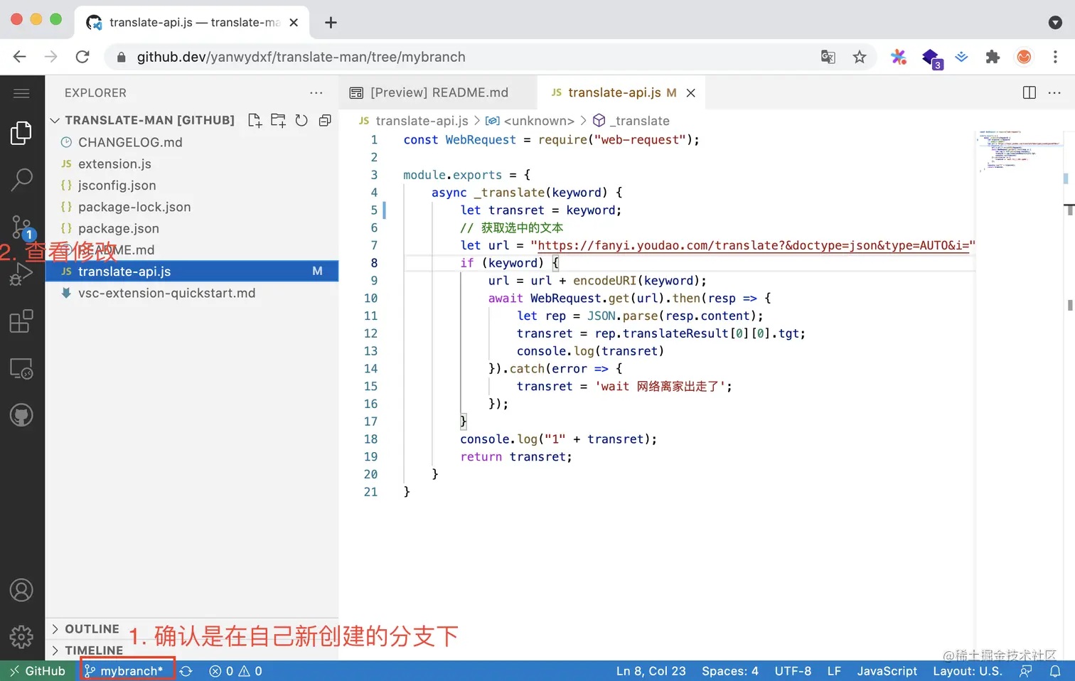The width and height of the screenshot is (1075, 681).
Task: Click the Chrome profile downward arrow button
Action: point(1055,23)
